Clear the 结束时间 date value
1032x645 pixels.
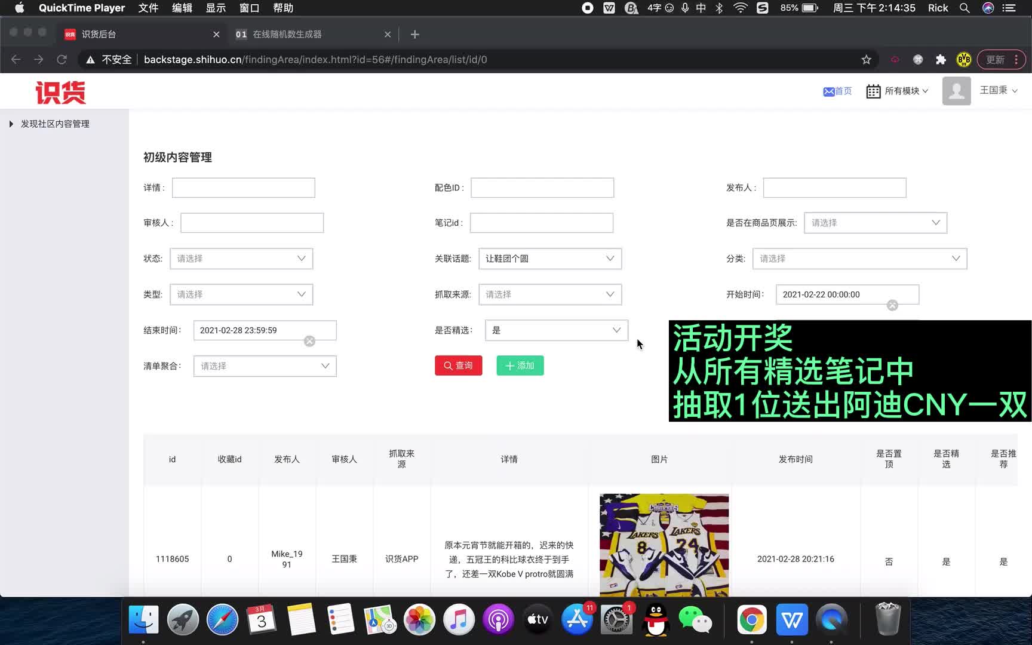[309, 341]
